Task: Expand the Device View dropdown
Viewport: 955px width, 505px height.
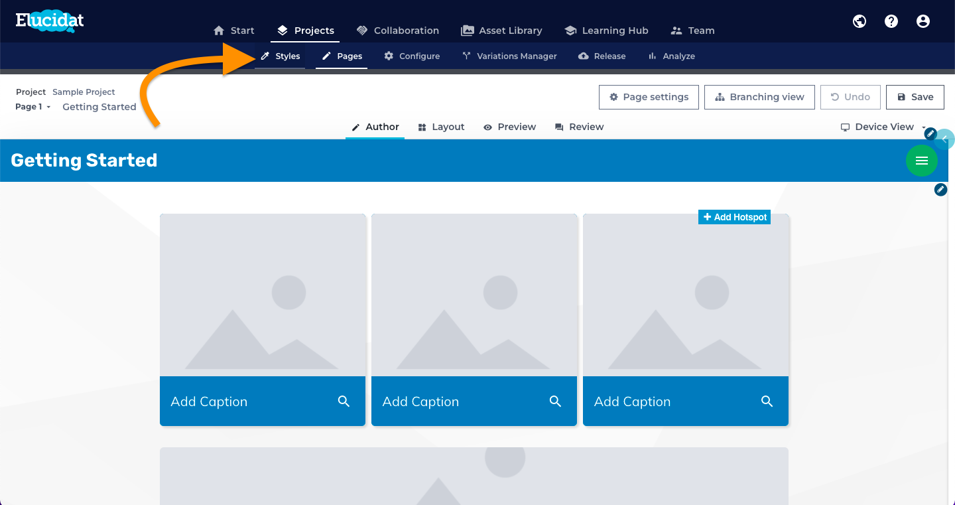Action: (883, 127)
